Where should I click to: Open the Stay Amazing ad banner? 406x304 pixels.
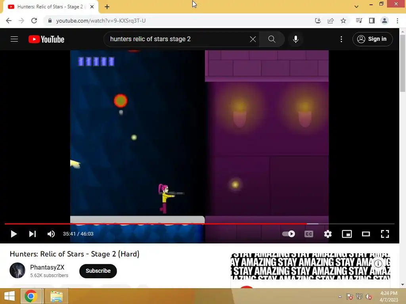tap(310, 266)
